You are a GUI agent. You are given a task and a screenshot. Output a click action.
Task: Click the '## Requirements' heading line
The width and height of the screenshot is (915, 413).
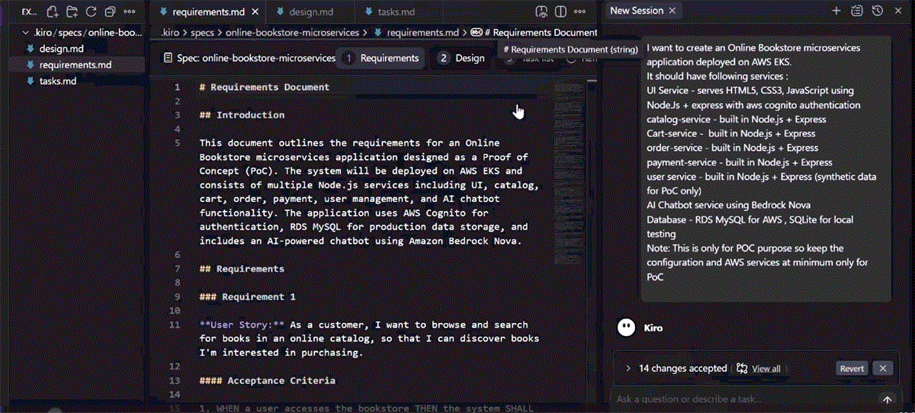(x=242, y=269)
